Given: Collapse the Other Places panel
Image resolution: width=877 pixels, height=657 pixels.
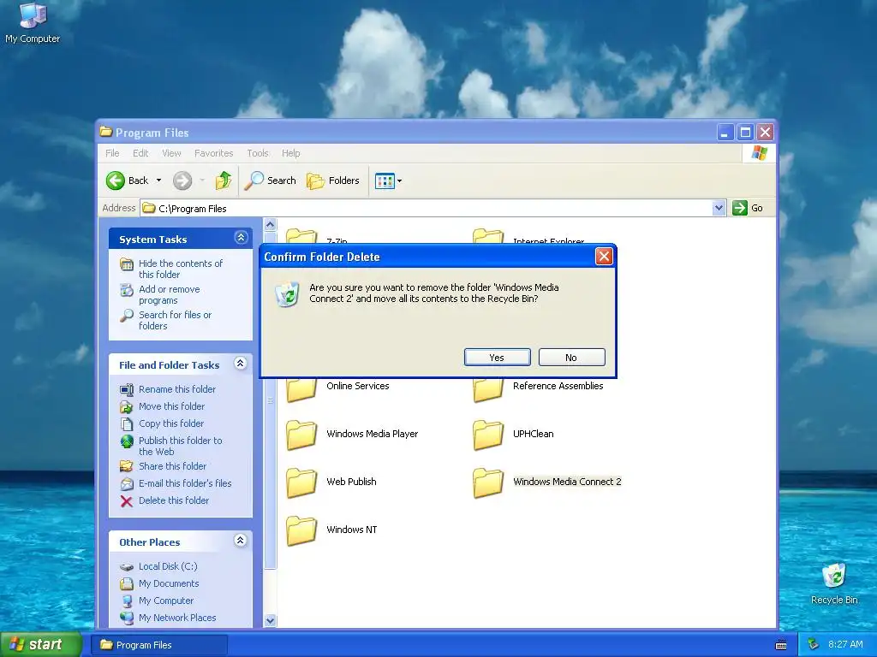Looking at the screenshot, I should pyautogui.click(x=241, y=541).
